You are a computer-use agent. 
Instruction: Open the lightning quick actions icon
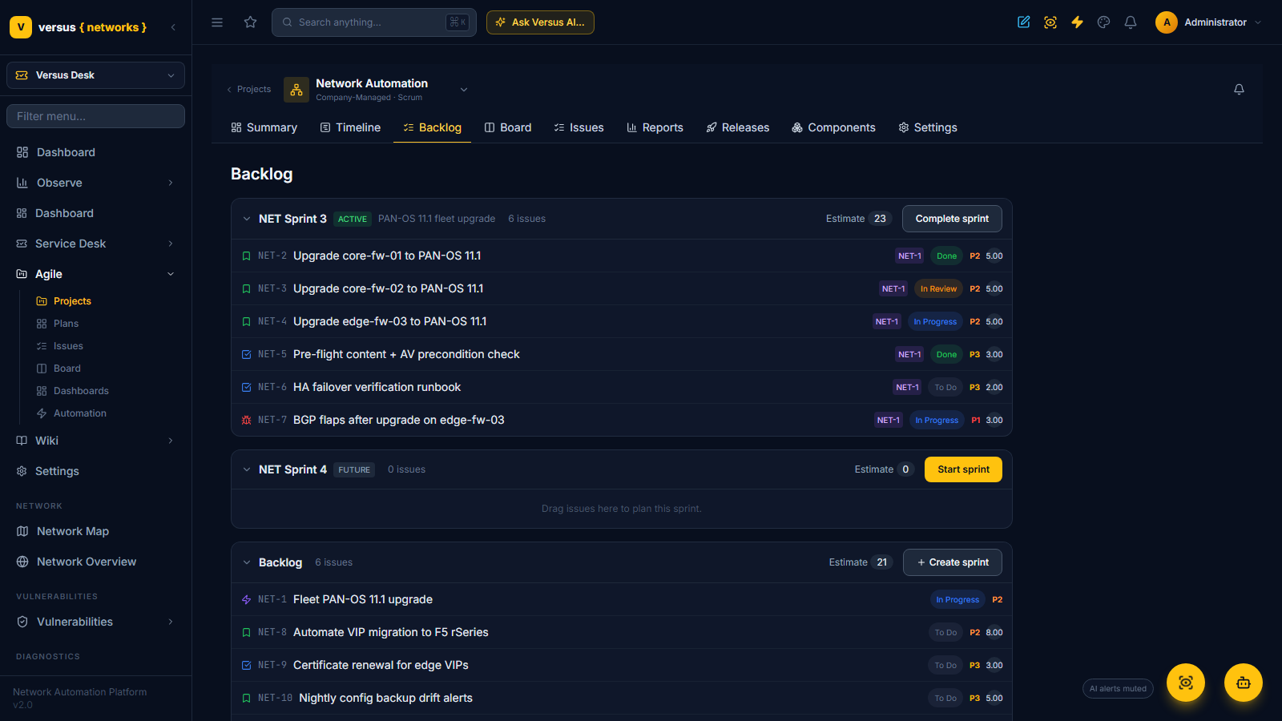[x=1077, y=22]
